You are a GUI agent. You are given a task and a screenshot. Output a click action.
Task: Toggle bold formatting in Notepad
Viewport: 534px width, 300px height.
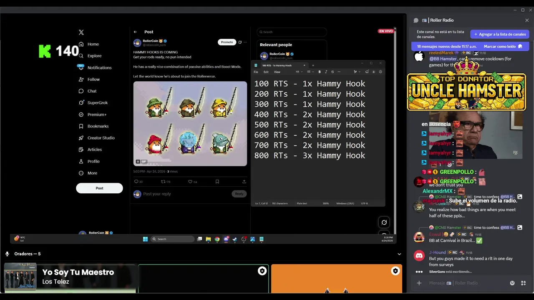click(320, 72)
